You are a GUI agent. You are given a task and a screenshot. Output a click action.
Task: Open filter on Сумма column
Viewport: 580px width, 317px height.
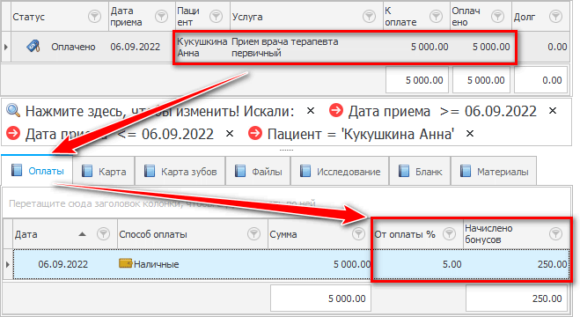pyautogui.click(x=358, y=233)
